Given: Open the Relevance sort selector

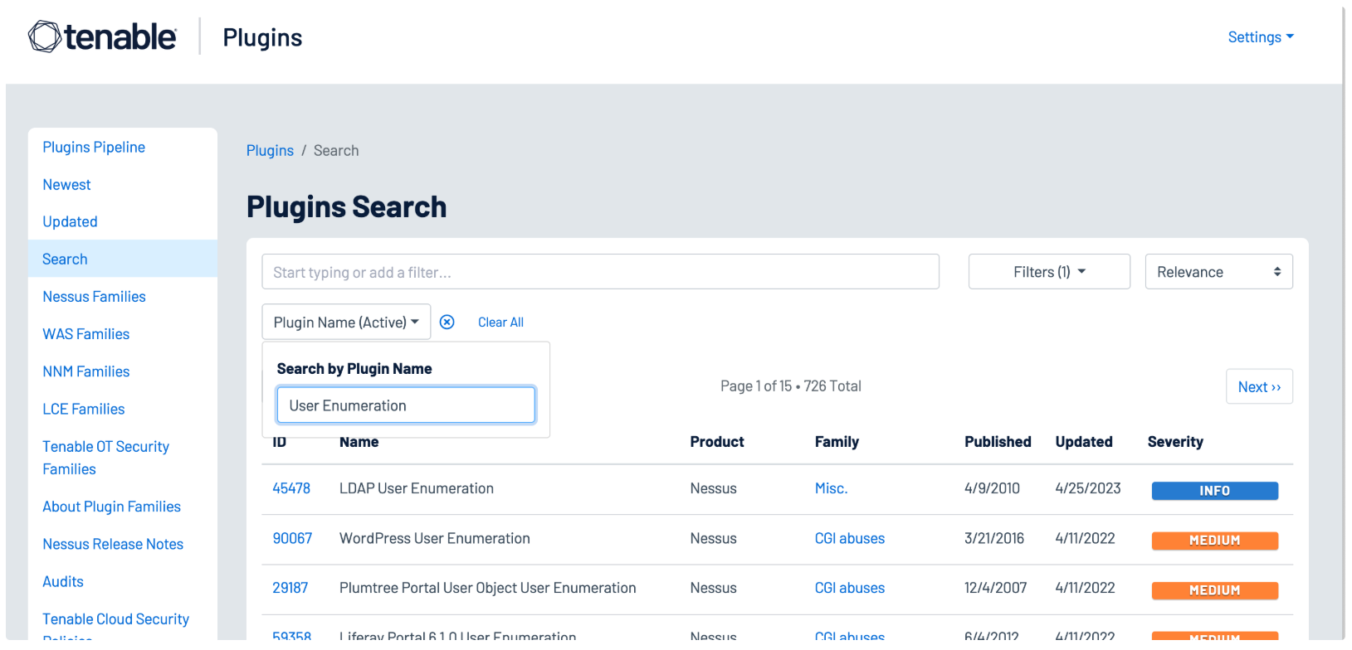Looking at the screenshot, I should pos(1218,272).
